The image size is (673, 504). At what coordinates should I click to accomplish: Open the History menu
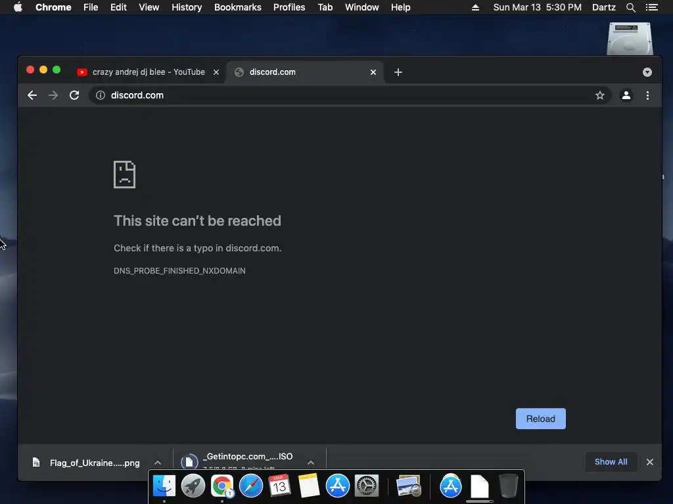[187, 7]
